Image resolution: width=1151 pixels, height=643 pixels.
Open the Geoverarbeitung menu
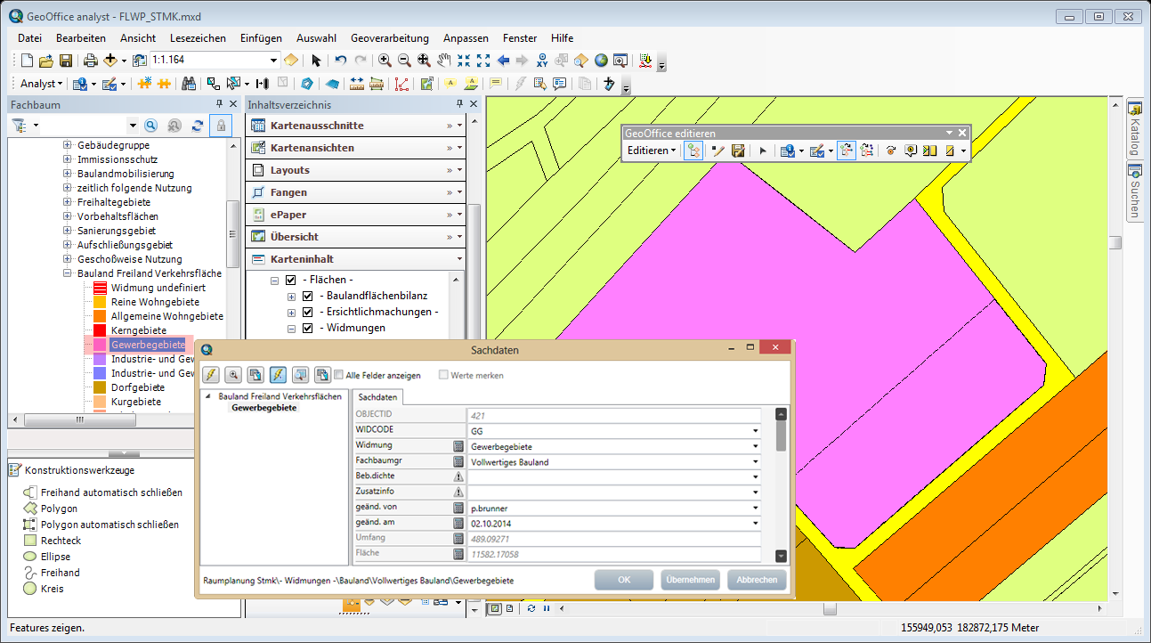[x=389, y=38]
